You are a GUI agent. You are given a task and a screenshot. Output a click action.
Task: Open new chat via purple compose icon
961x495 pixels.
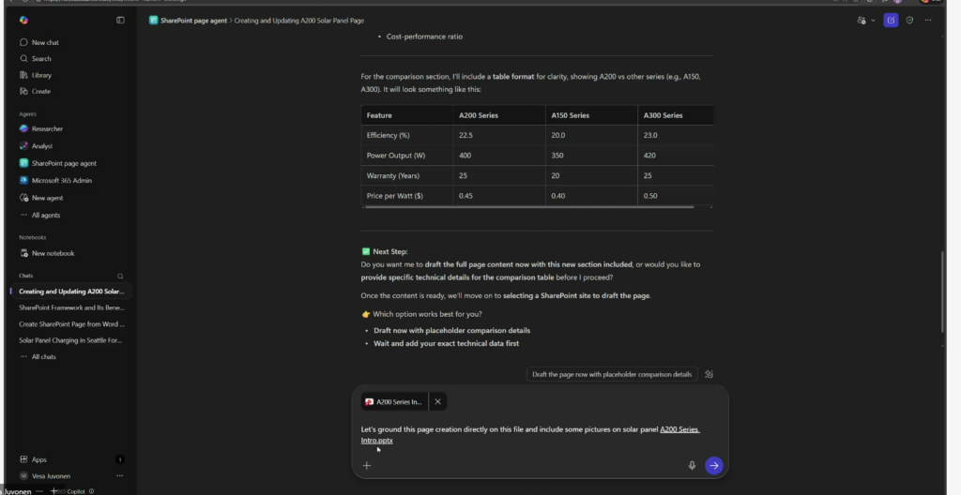tap(891, 20)
